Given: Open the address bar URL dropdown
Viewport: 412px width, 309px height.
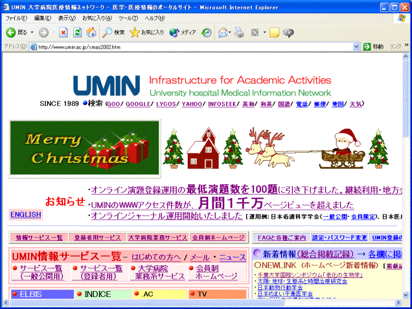Looking at the screenshot, I should (x=365, y=46).
